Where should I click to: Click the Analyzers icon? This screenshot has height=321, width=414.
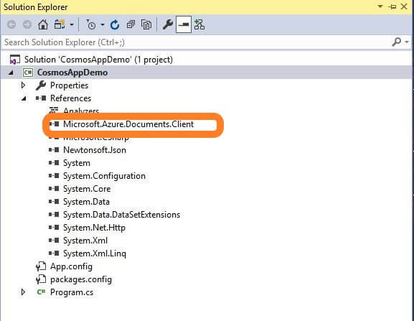coord(54,110)
